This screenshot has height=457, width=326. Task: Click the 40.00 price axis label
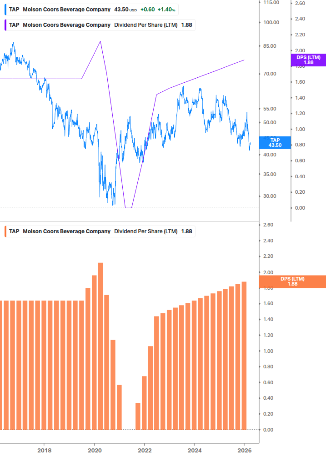point(270,155)
